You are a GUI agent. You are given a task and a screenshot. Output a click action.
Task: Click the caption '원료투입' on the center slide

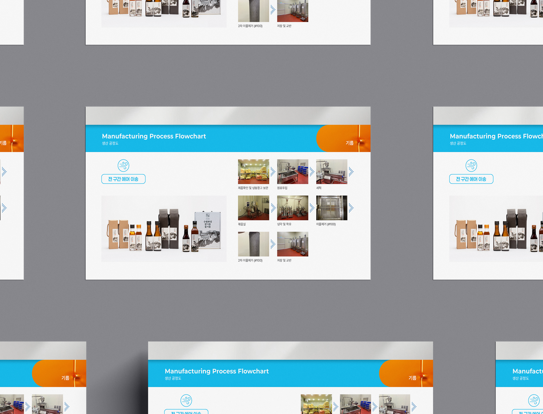[x=282, y=188]
